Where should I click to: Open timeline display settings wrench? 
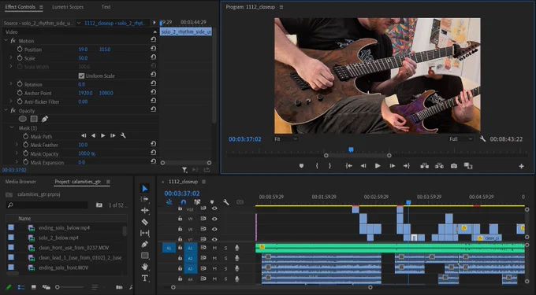click(226, 202)
